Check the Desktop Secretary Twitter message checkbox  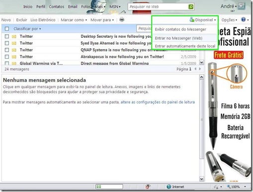[x=7, y=36]
